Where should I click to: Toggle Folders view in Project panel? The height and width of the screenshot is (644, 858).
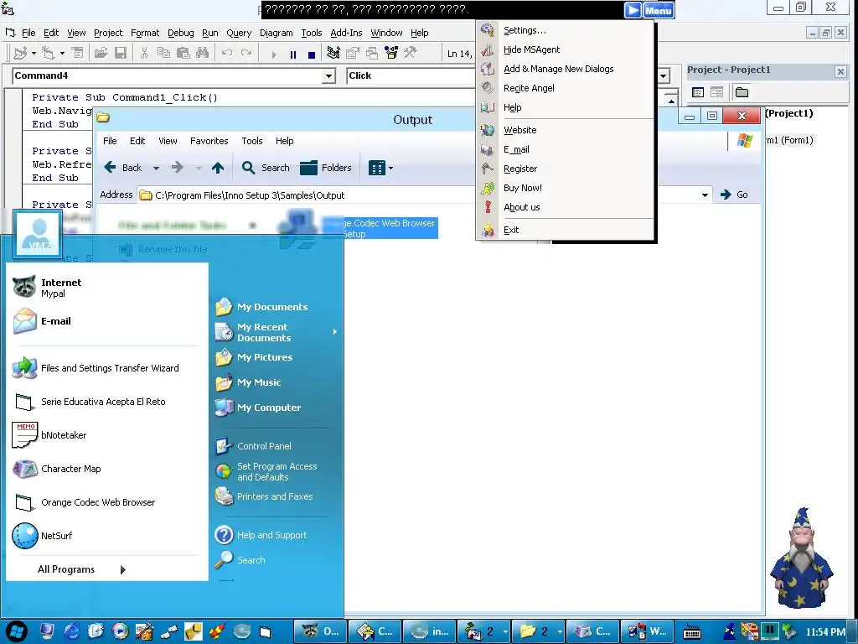[x=742, y=92]
